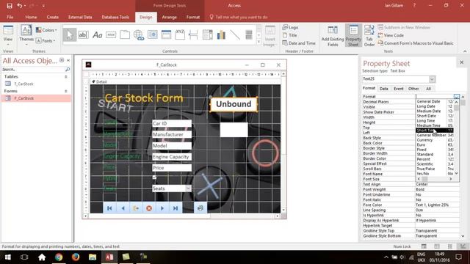Select the Hyperlink control tool
This screenshot has width=470, height=264.
pos(139,35)
